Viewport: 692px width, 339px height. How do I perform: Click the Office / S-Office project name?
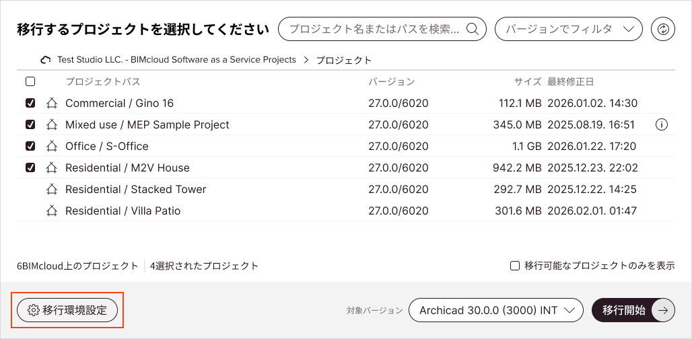click(x=107, y=146)
